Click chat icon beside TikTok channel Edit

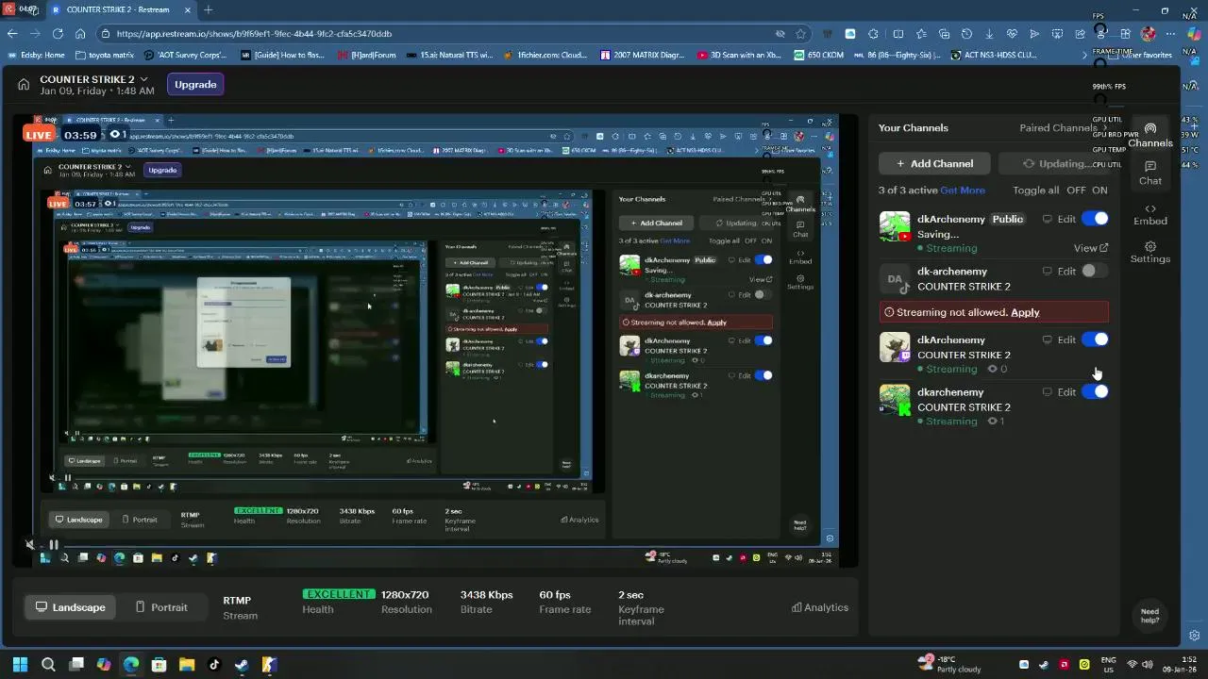pyautogui.click(x=1047, y=272)
